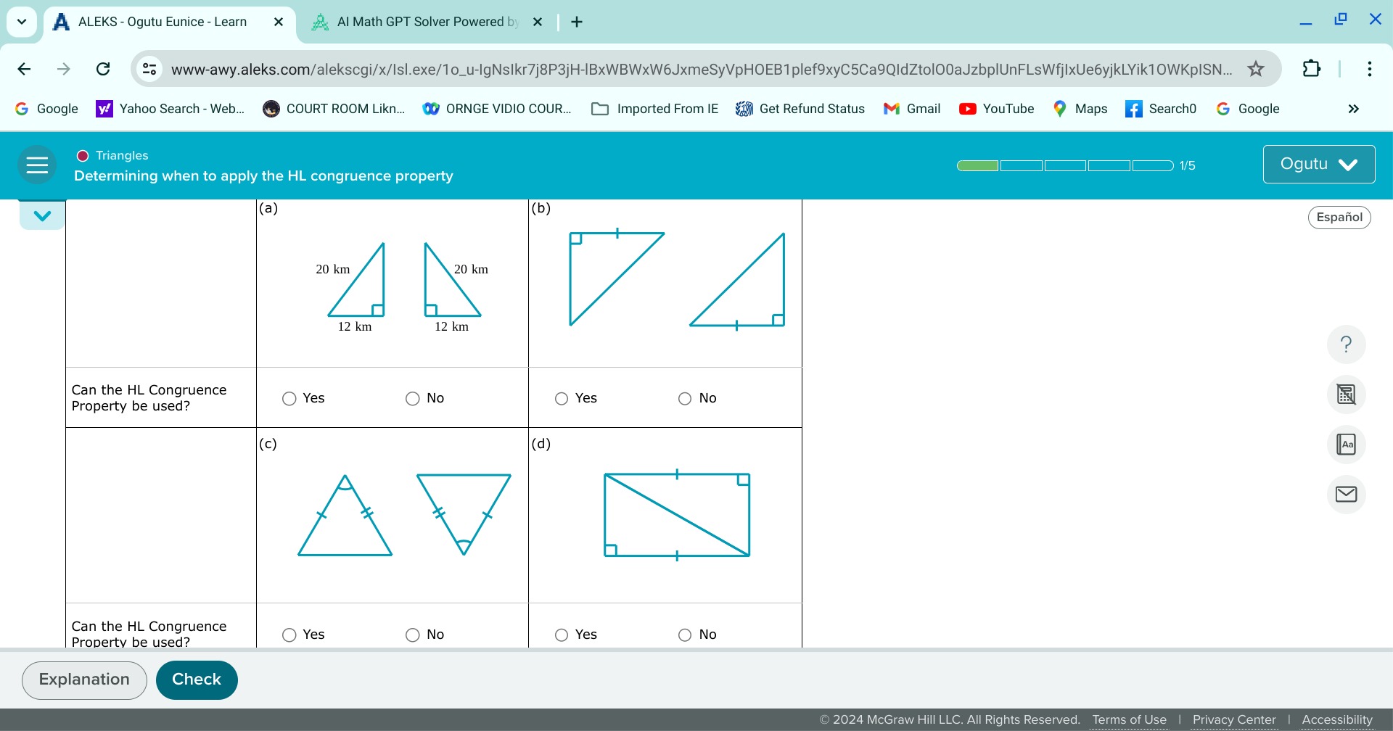This screenshot has height=731, width=1393.
Task: Open Accessibility link
Action: (x=1337, y=719)
